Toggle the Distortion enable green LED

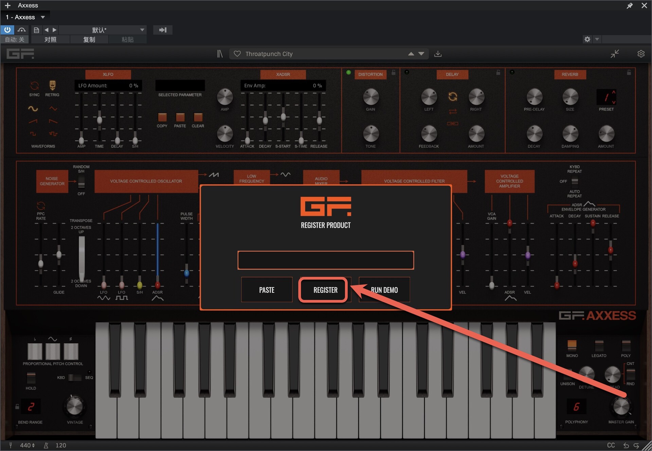click(x=348, y=72)
